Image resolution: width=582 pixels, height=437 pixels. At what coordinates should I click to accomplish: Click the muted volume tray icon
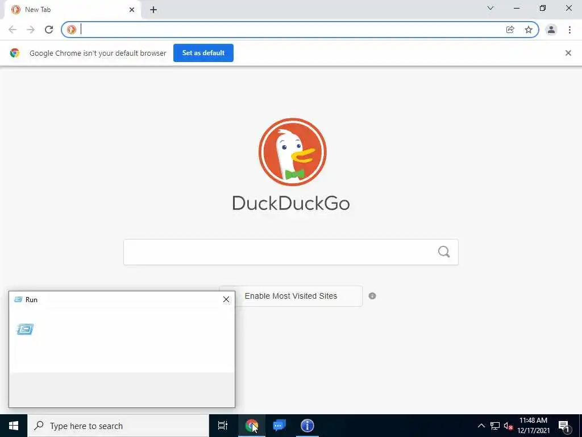pyautogui.click(x=508, y=426)
